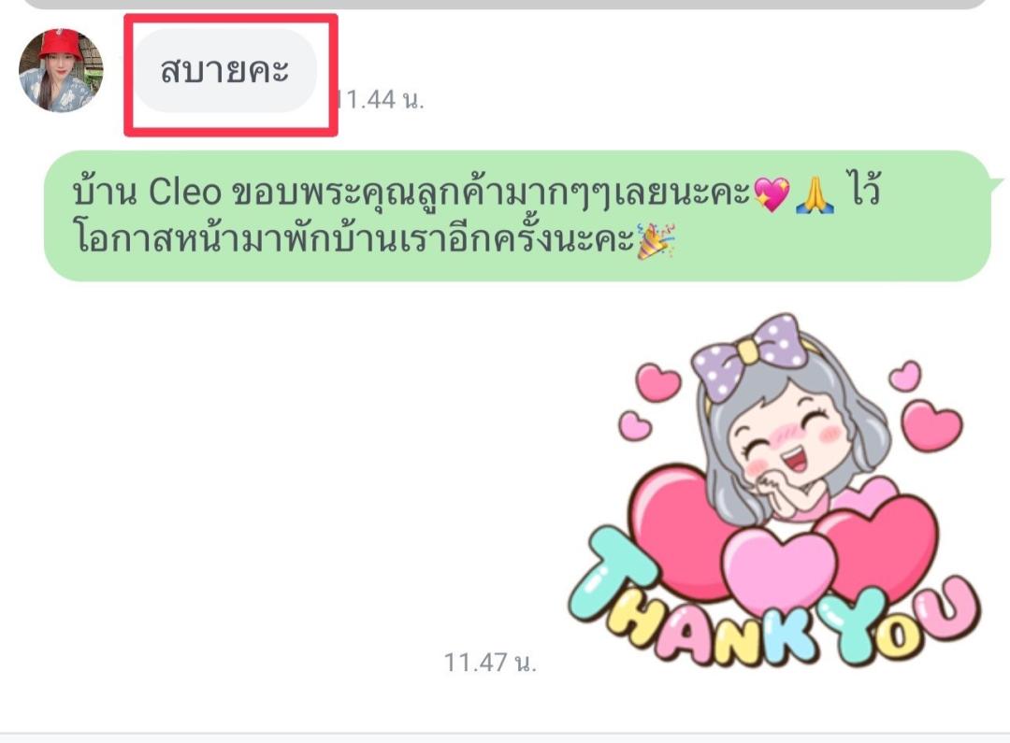The width and height of the screenshot is (1010, 743).
Task: Click the party popper emoji
Action: [x=656, y=241]
